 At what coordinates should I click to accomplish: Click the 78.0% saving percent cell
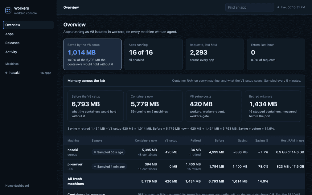tap(263, 167)
